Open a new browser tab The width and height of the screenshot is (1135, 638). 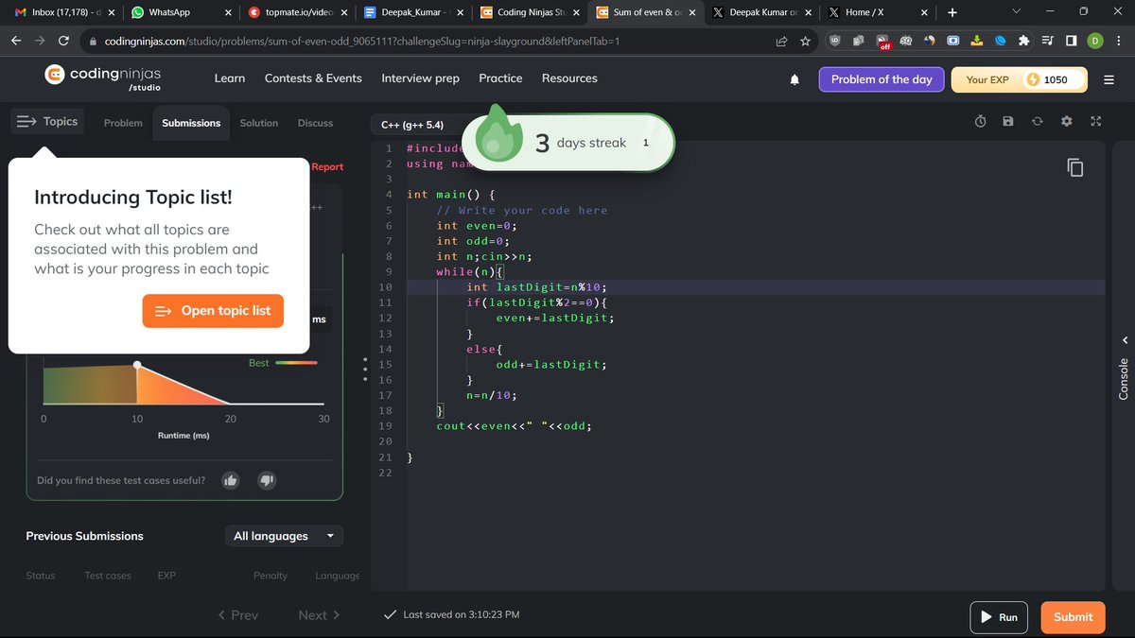tap(952, 12)
